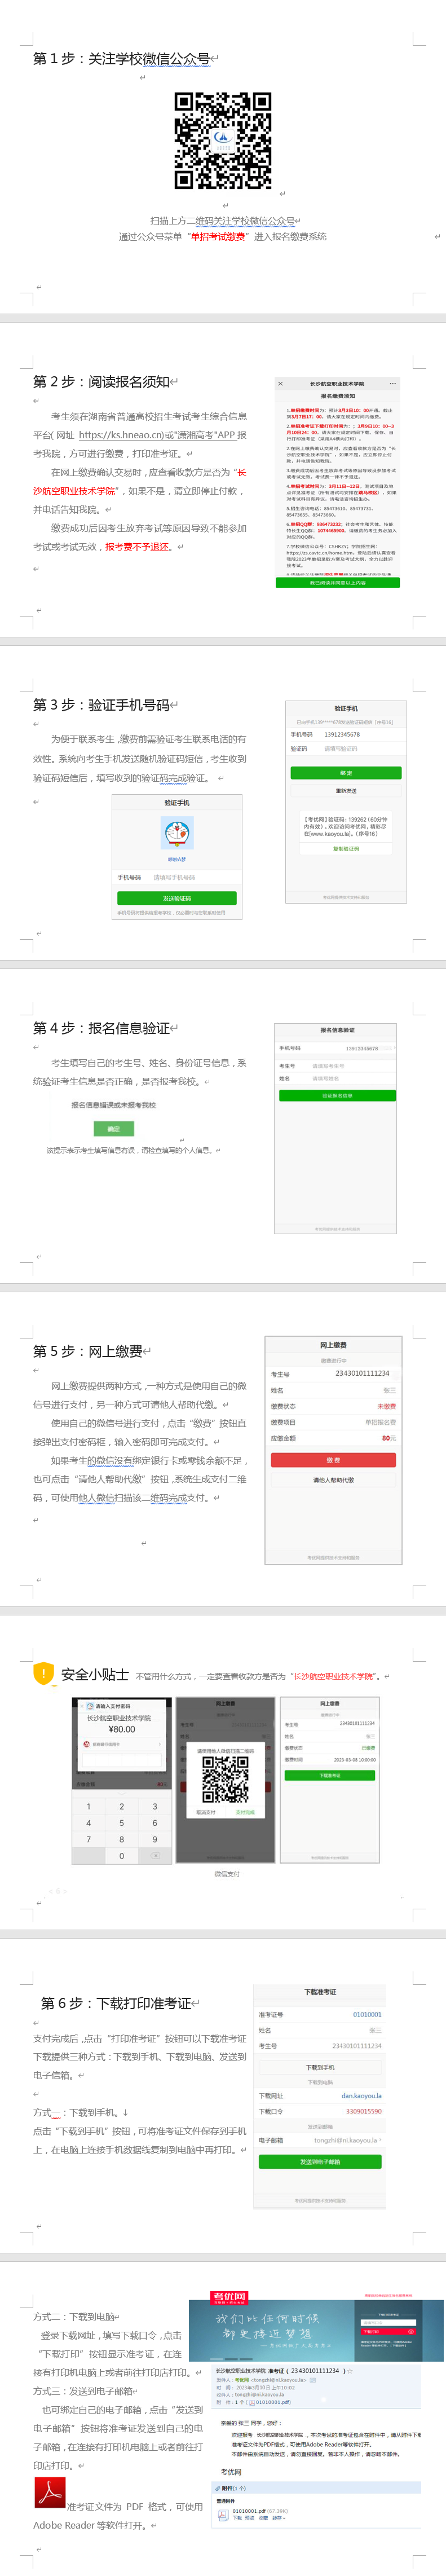Click 请他人帮助代缴 button
Screen dimensions: 446x2576
click(x=334, y=1480)
